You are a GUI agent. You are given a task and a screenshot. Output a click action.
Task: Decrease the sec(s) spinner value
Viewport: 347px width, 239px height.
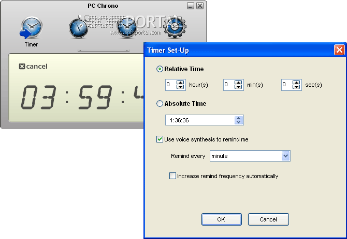[x=296, y=87]
